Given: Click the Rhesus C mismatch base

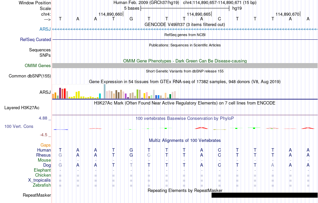Looking at the screenshot, I should [149, 155].
